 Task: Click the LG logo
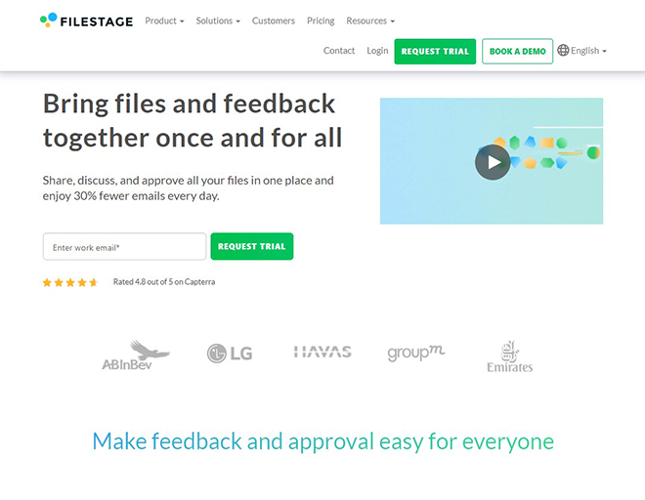coord(230,354)
